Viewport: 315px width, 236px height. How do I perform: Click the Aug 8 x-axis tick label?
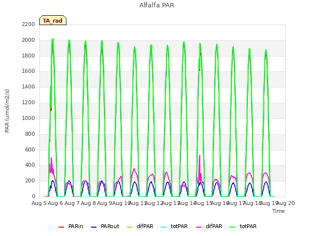89,203
